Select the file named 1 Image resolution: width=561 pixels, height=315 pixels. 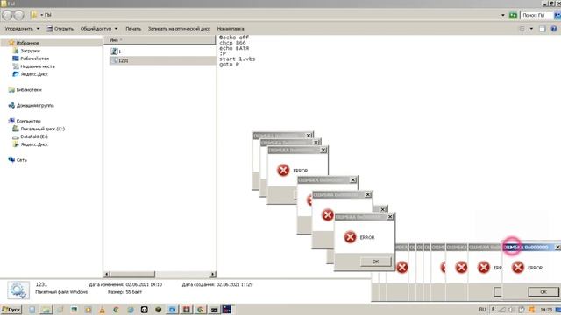119,52
